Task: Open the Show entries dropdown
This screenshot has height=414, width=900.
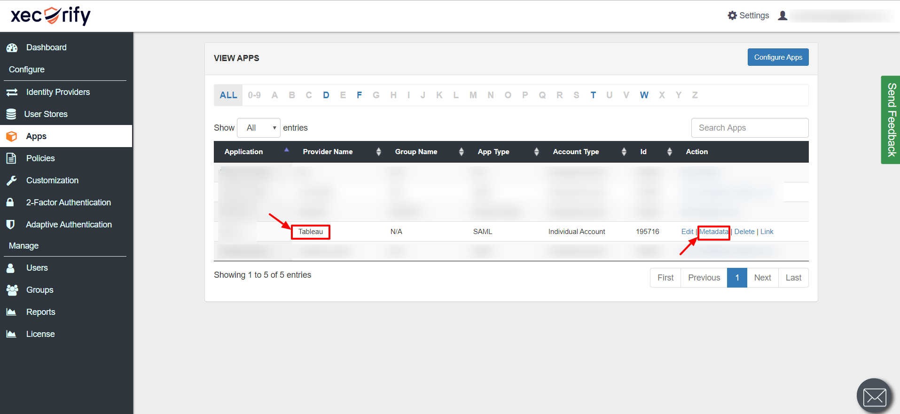Action: [x=258, y=128]
